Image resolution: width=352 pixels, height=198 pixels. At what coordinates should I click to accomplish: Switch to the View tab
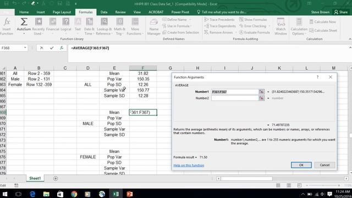pos(137,12)
